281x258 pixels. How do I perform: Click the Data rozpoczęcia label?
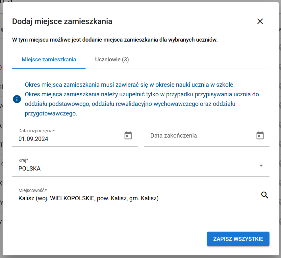(x=36, y=130)
